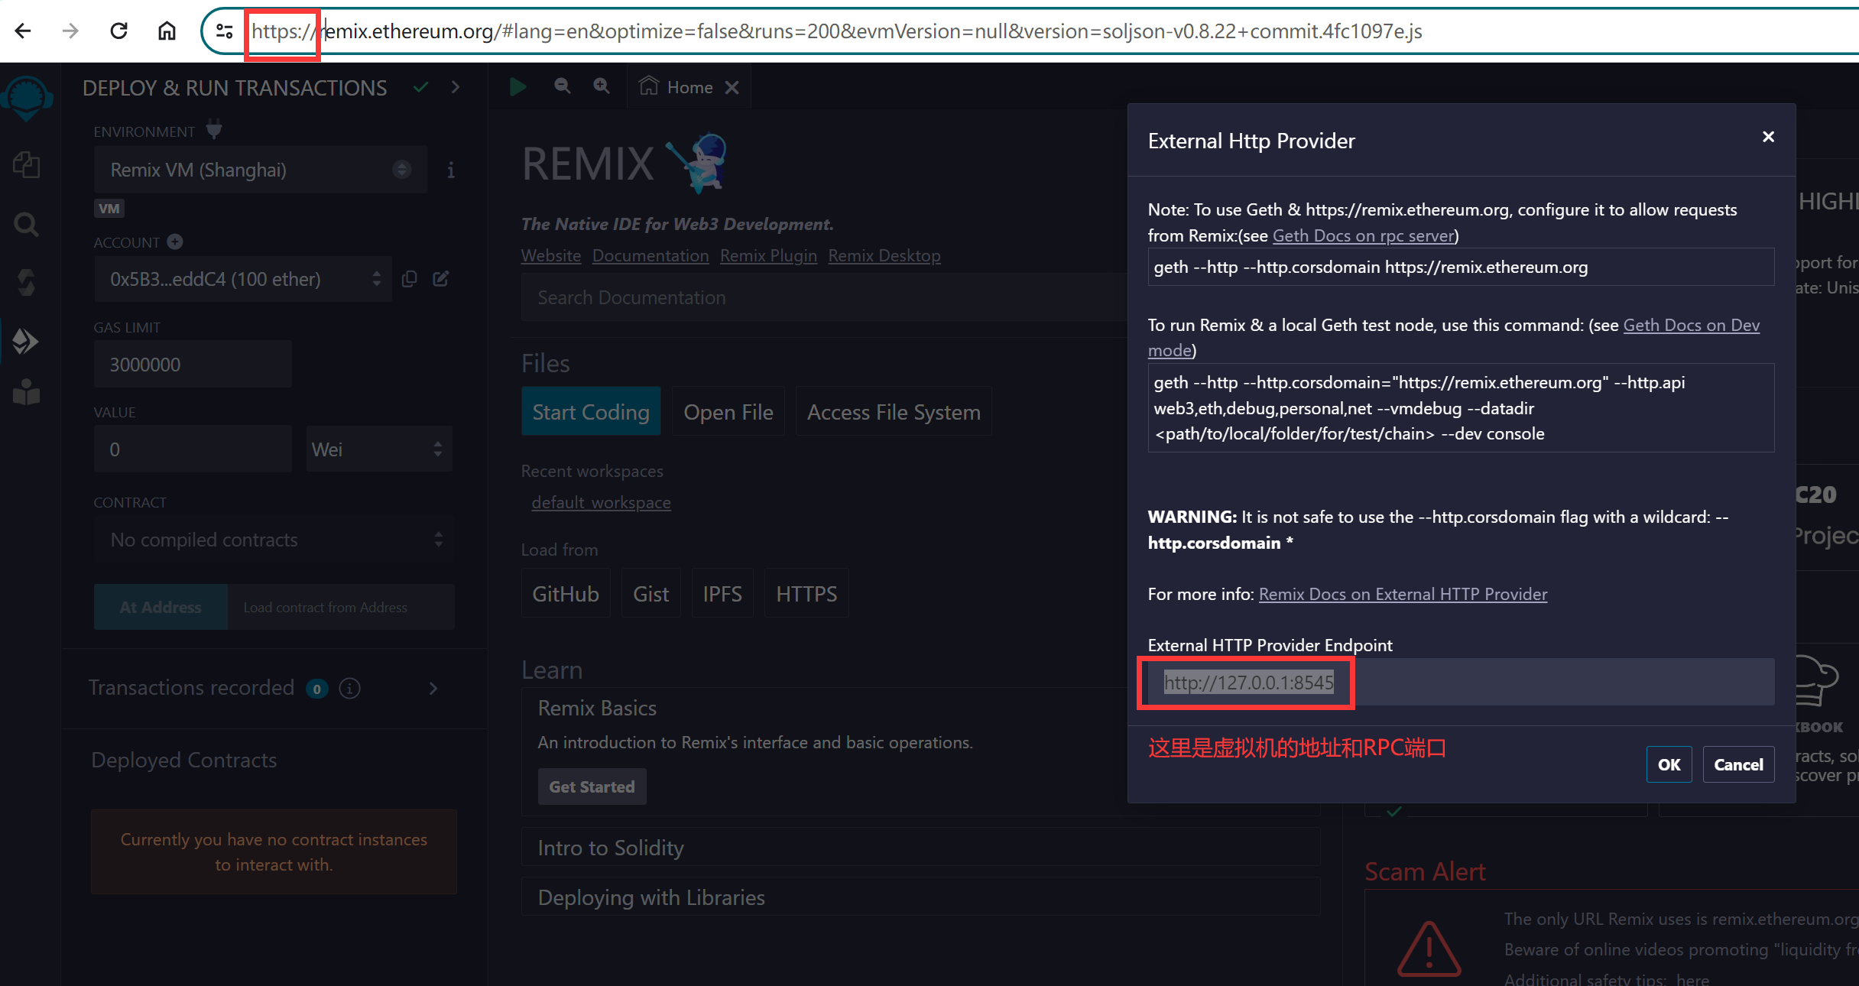The image size is (1859, 986).
Task: Click the Value amount input field
Action: (x=193, y=449)
